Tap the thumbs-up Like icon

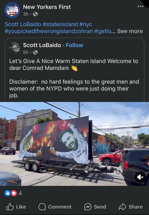[x=10, y=207]
